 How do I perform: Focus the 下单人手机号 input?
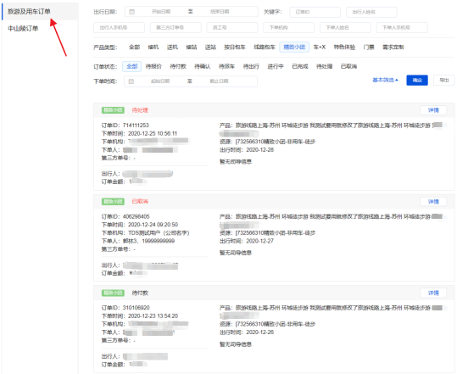[402, 28]
